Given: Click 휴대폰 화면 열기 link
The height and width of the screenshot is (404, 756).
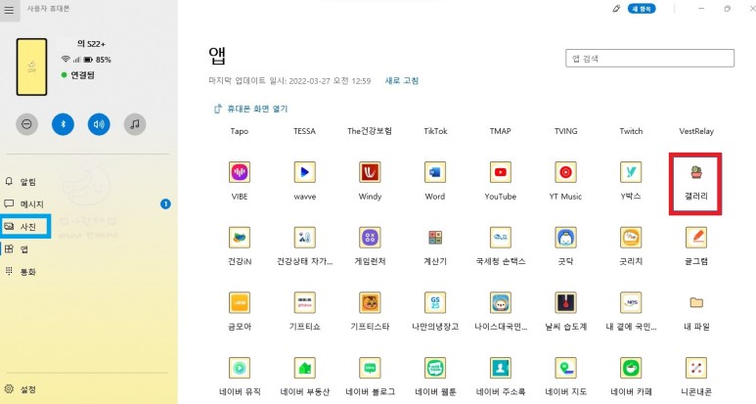Looking at the screenshot, I should coord(250,109).
